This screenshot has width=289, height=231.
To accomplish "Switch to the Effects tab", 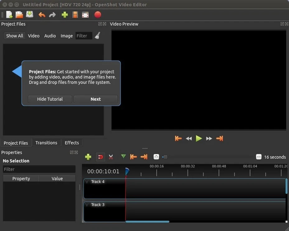I will click(x=72, y=142).
